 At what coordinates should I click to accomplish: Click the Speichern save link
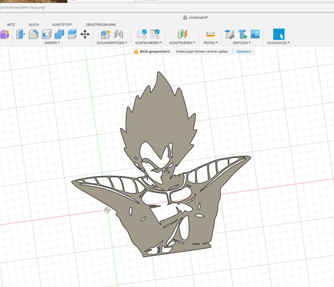click(244, 51)
